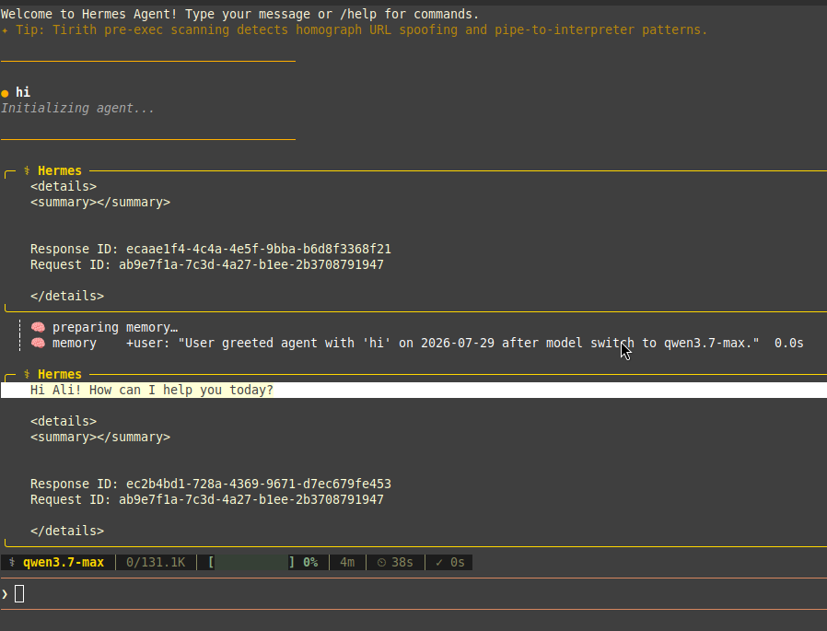Viewport: 827px width, 631px height.
Task: Click the orange bullet before 'hi'
Action: click(5, 93)
